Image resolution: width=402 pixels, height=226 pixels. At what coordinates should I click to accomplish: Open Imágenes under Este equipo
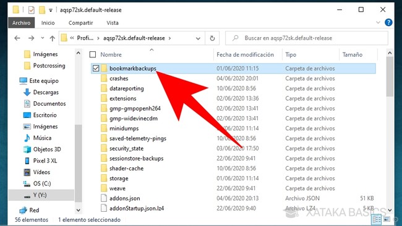click(x=45, y=127)
